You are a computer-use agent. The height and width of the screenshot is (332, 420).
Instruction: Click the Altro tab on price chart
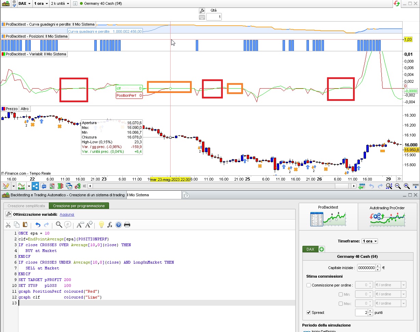pos(25,109)
